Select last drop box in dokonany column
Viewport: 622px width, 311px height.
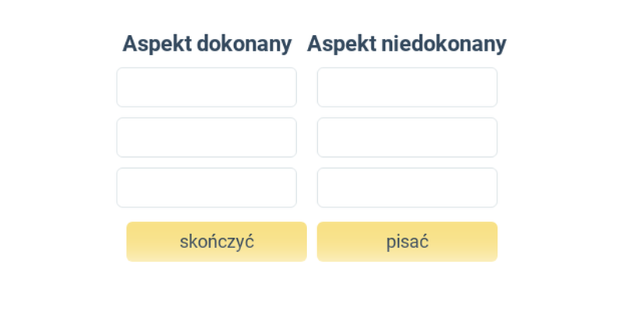(207, 187)
